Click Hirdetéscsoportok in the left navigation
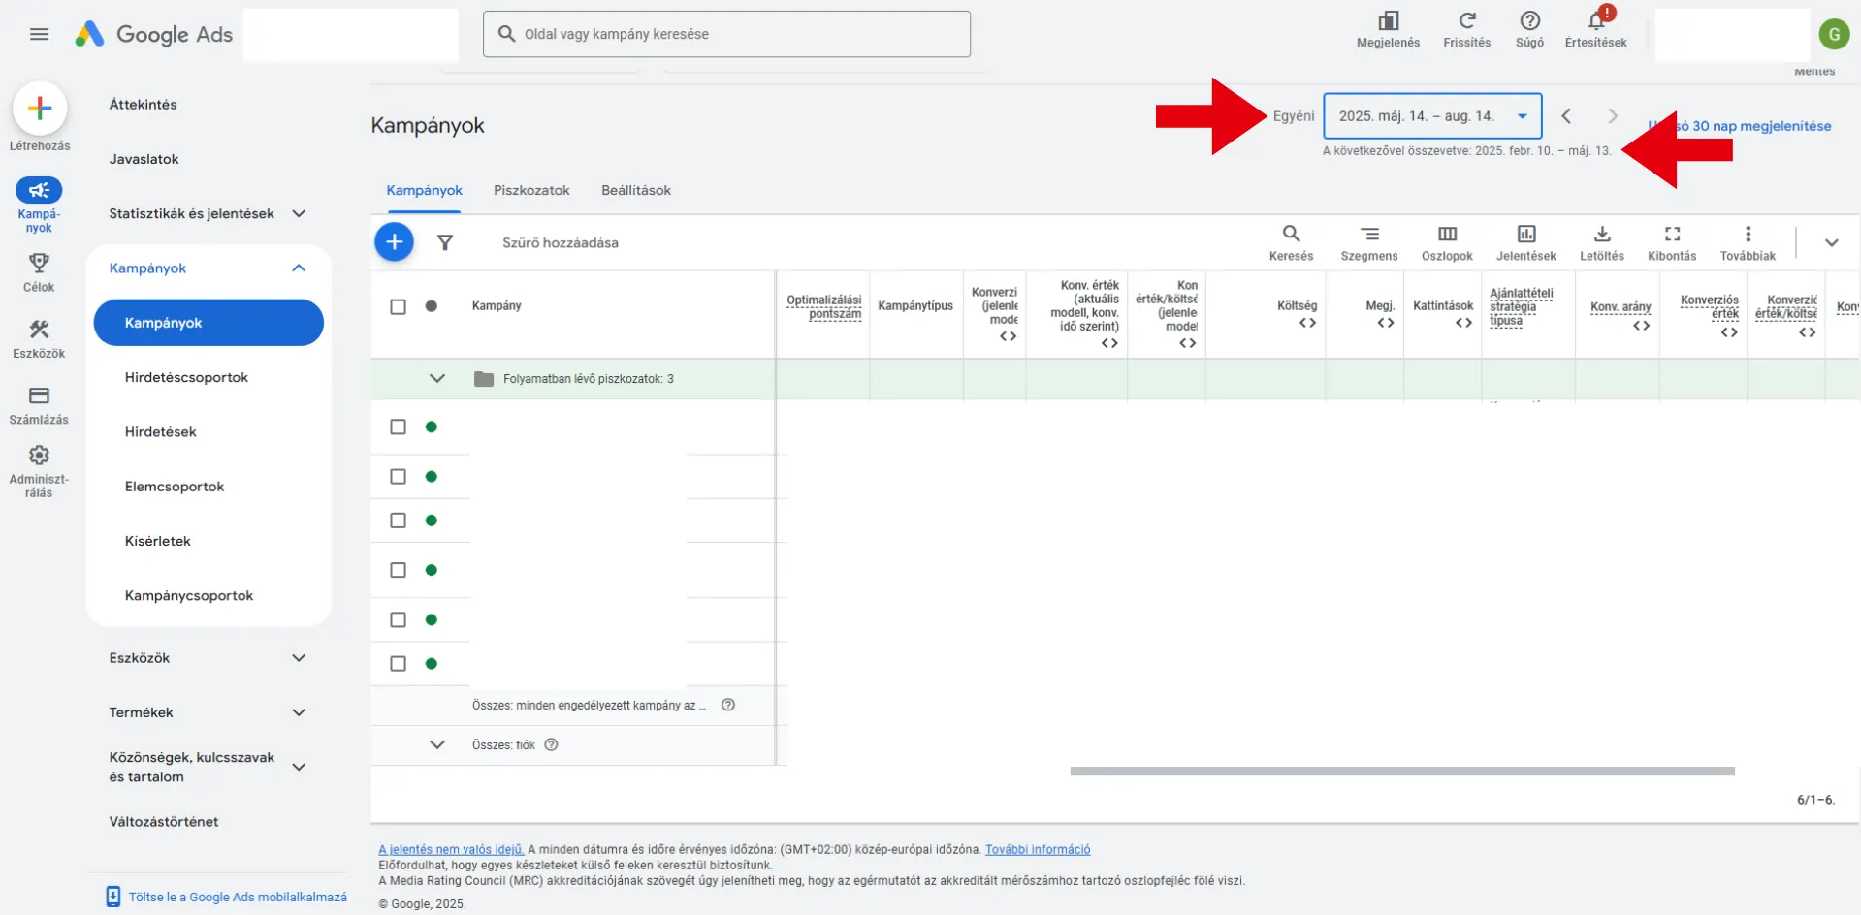This screenshot has height=915, width=1861. pos(186,378)
